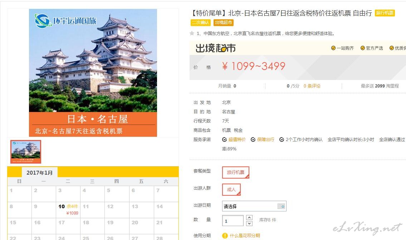Click the 库存8件 stock text

(268, 220)
